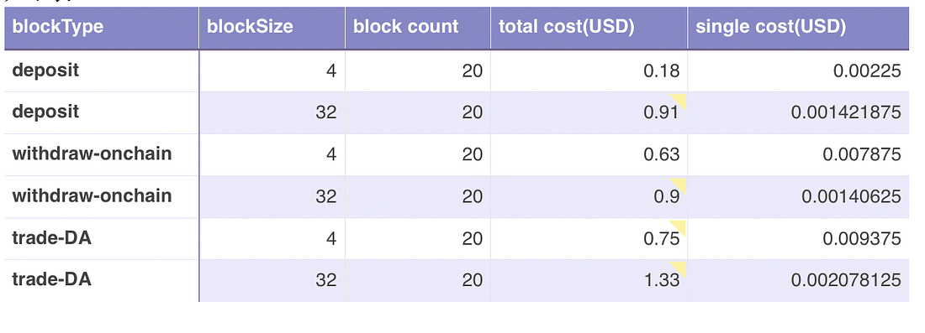This screenshot has width=925, height=333.
Task: Click the 0.18 total cost cell
Action: coord(589,70)
